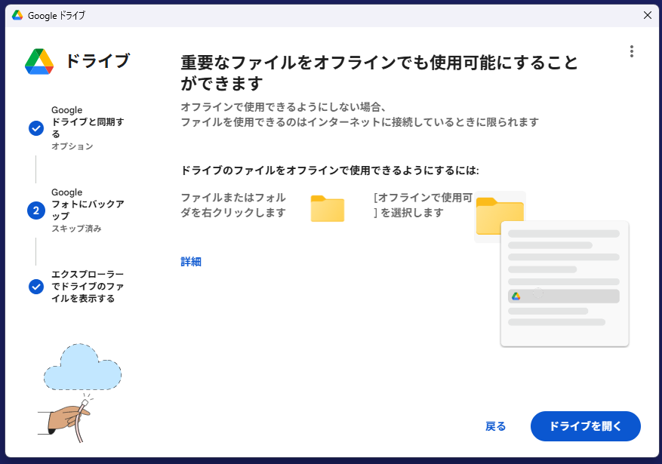Click the Drive icon in the title bar
This screenshot has height=464, width=662.
coord(17,14)
